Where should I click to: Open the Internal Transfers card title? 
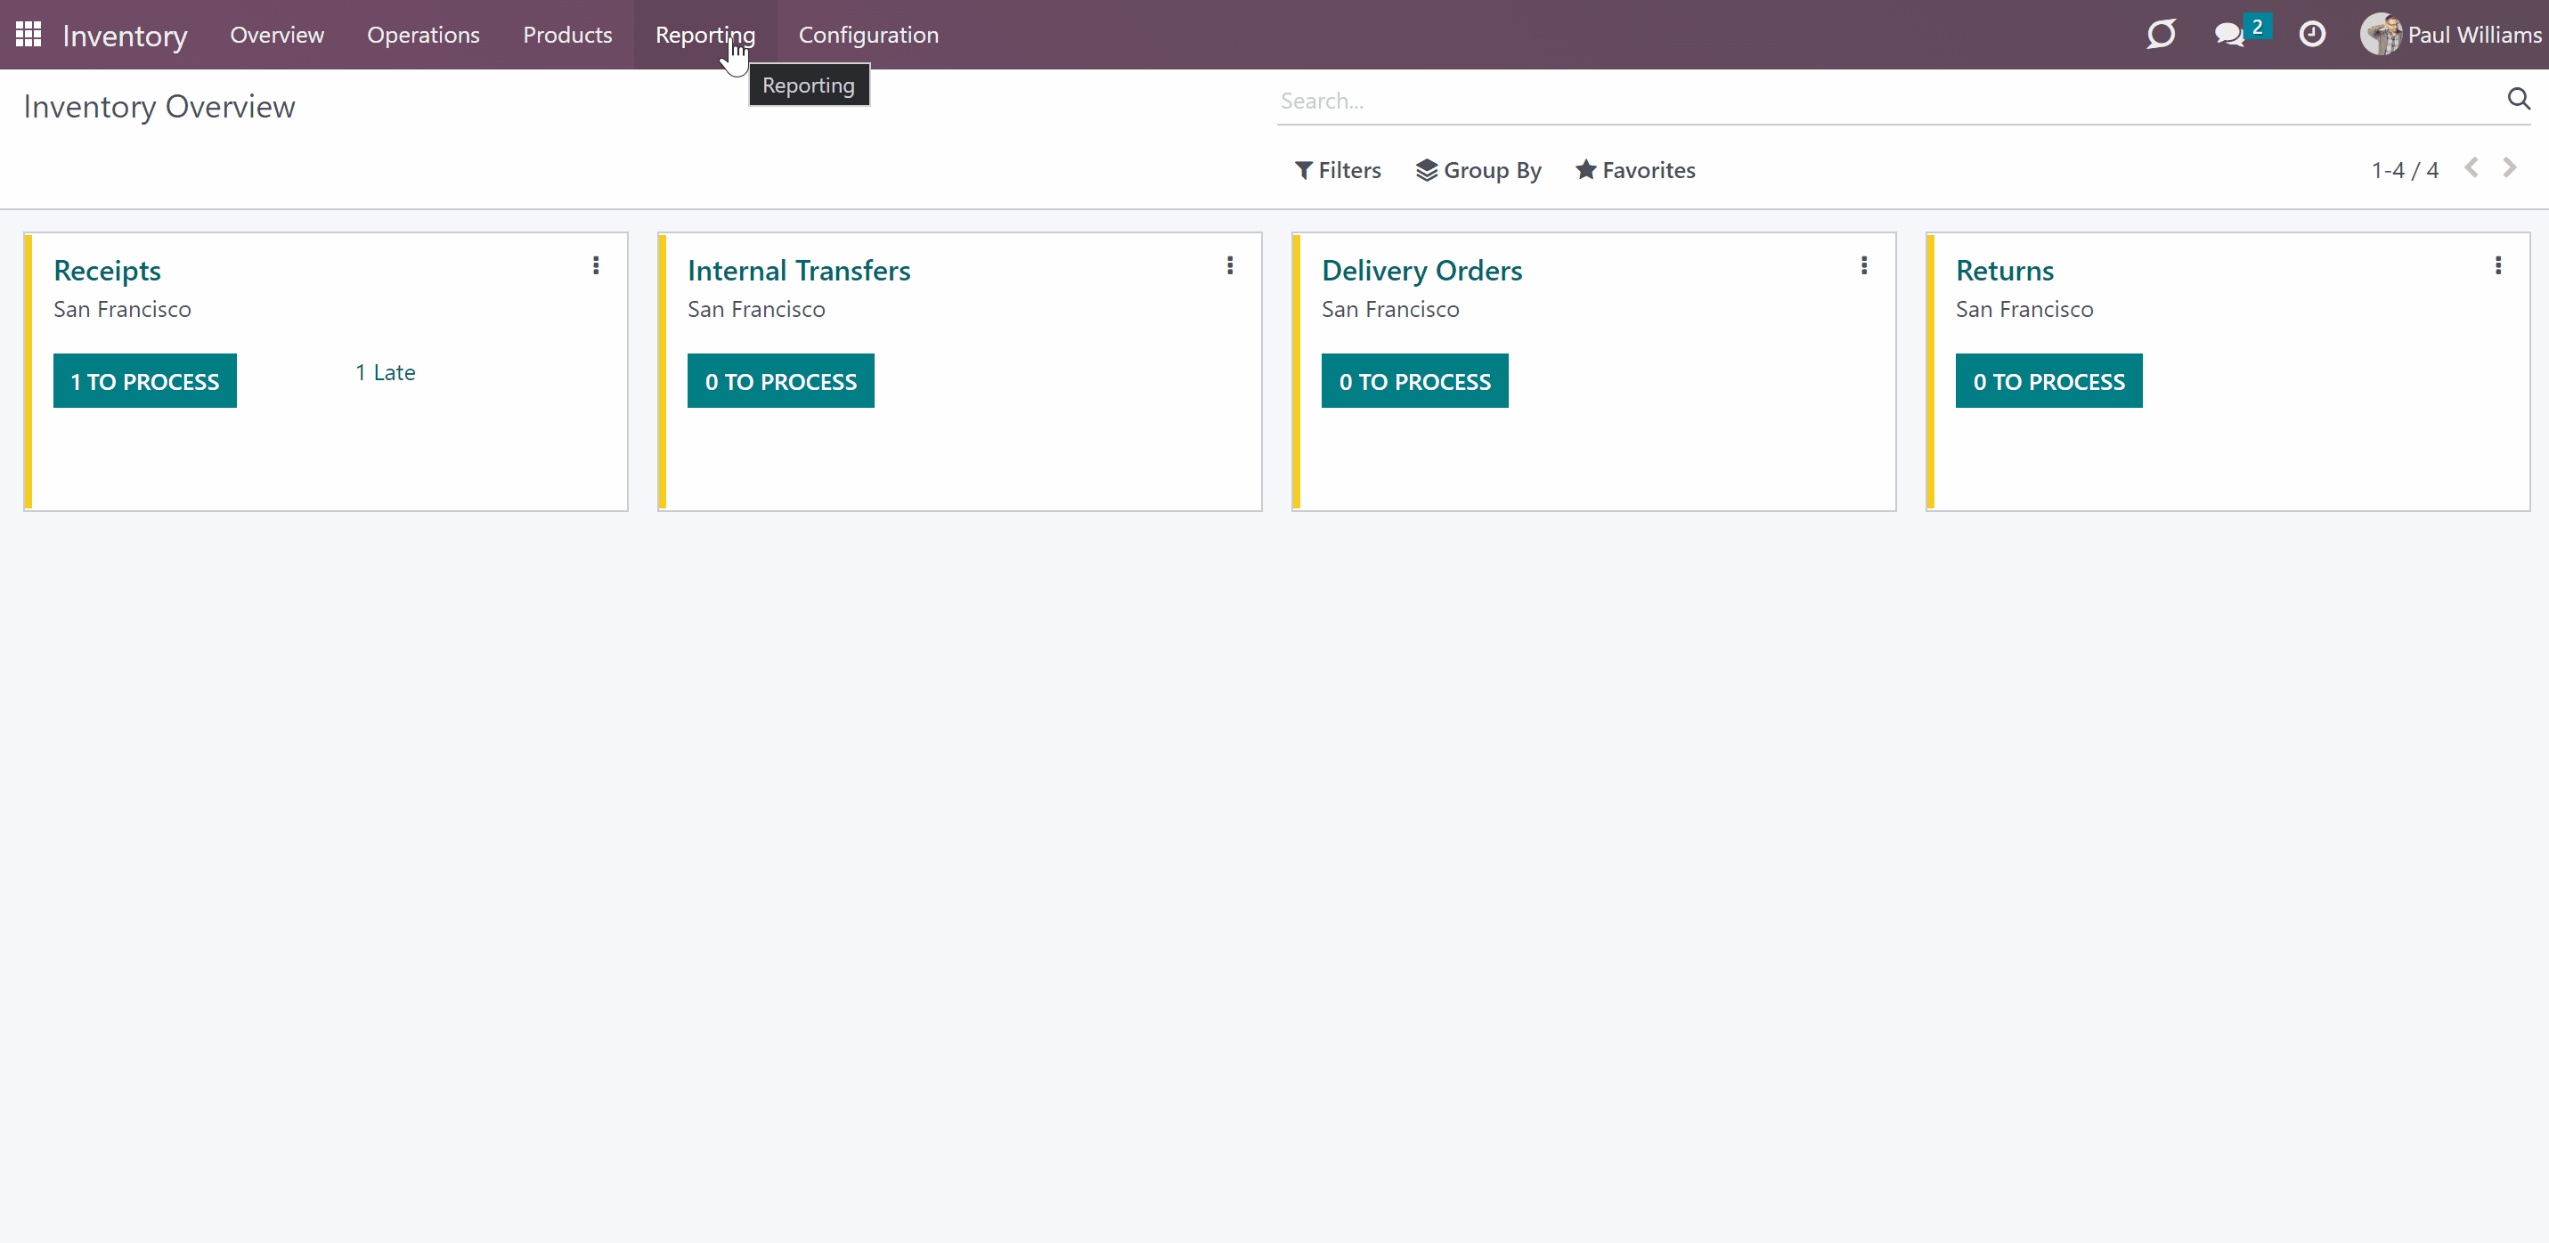point(799,270)
